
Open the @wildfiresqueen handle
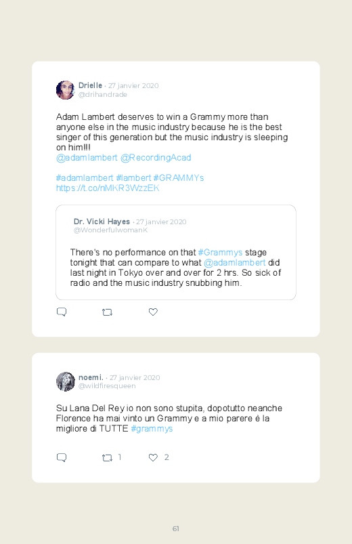[x=107, y=385]
